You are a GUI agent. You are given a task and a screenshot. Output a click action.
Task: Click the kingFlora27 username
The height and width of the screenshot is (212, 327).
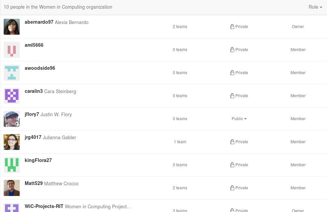point(38,160)
